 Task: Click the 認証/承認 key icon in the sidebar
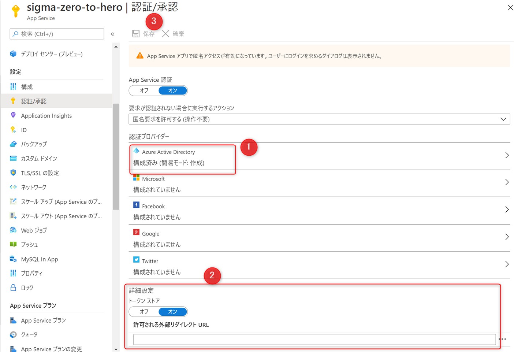coord(13,101)
